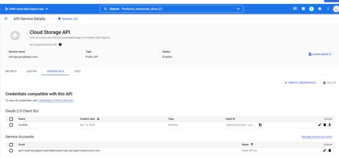Sort service accounts by Name up arrow
339x158 pixels.
click(252, 144)
